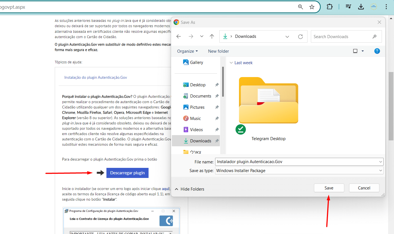This screenshot has width=394, height=234.
Task: Open Chrome downloads icon in toolbar
Action: tap(361, 7)
